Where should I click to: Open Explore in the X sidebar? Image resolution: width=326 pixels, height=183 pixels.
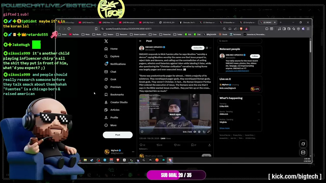coord(112,56)
